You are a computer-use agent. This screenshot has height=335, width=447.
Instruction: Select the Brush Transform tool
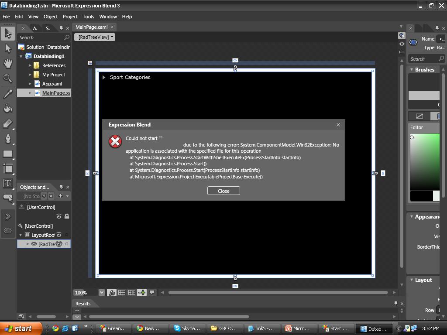point(8,123)
